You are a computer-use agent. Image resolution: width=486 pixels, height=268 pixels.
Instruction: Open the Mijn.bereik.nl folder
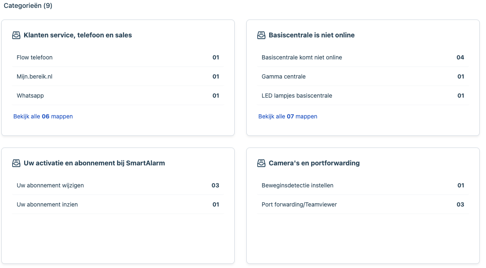point(35,76)
